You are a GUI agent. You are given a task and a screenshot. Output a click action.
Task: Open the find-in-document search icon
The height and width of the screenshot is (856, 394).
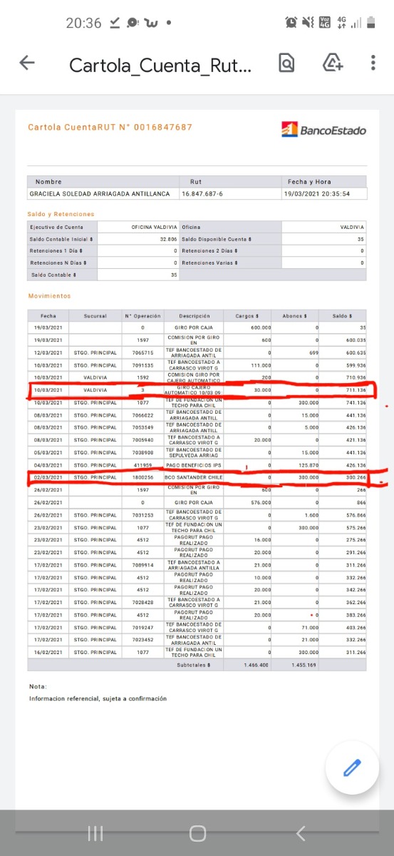[286, 63]
